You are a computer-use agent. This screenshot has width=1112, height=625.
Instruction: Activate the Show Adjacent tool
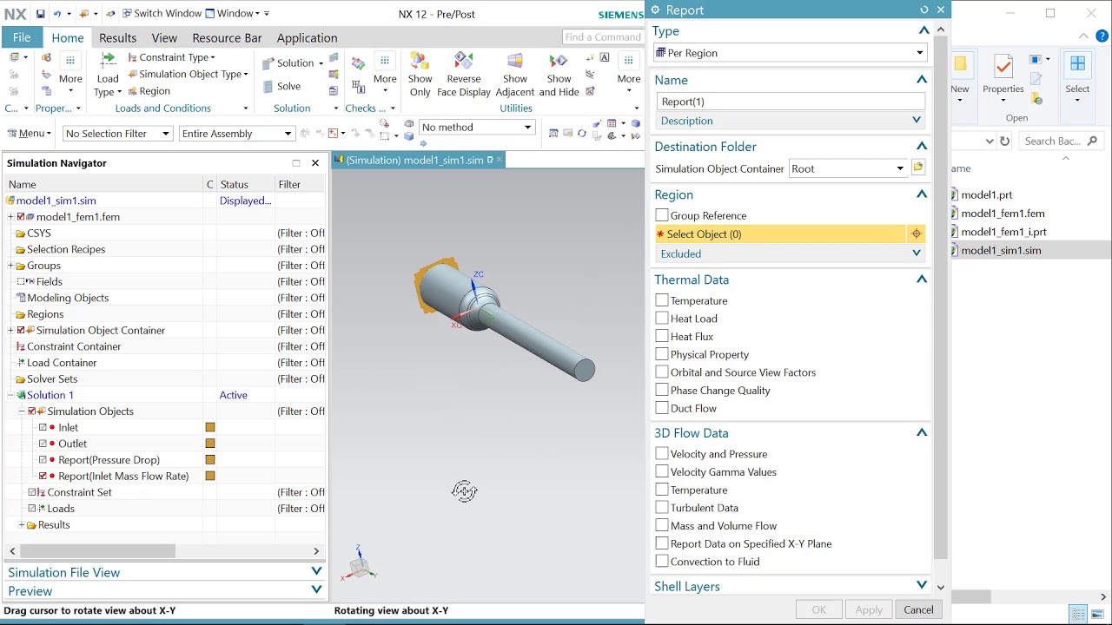515,75
